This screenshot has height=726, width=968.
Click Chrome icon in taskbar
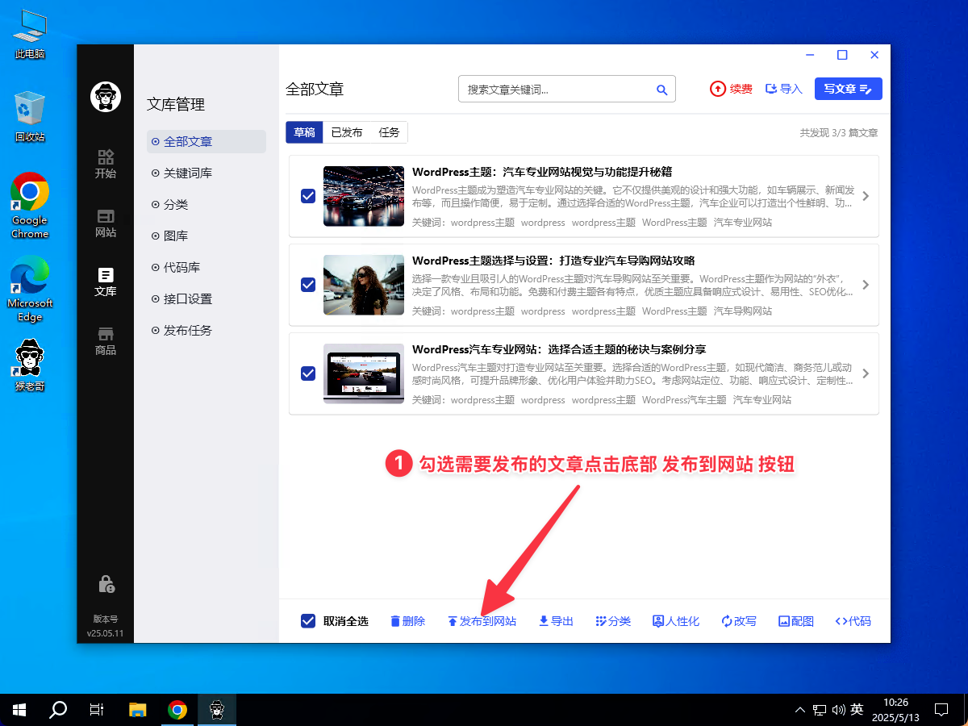(x=177, y=710)
